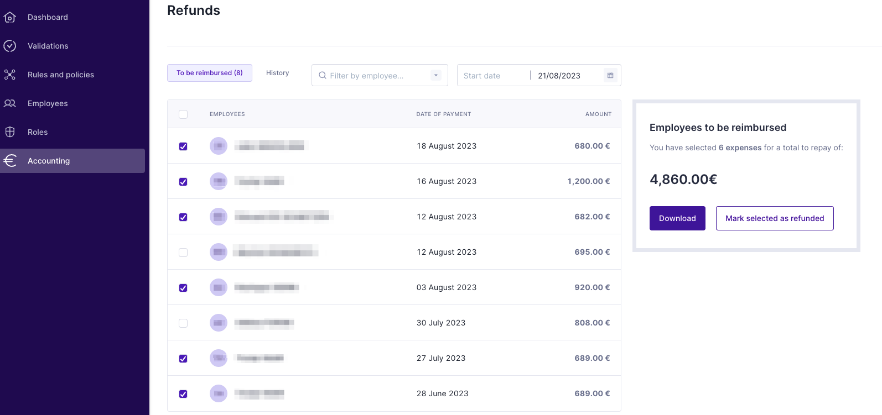882x415 pixels.
Task: Select the To be reimbursed (8) tab
Action: (x=209, y=73)
